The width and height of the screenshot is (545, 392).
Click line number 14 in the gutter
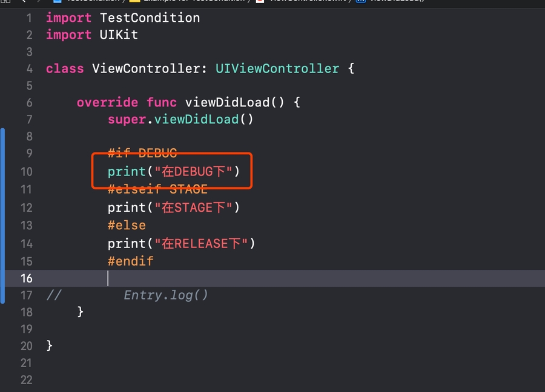coord(26,244)
